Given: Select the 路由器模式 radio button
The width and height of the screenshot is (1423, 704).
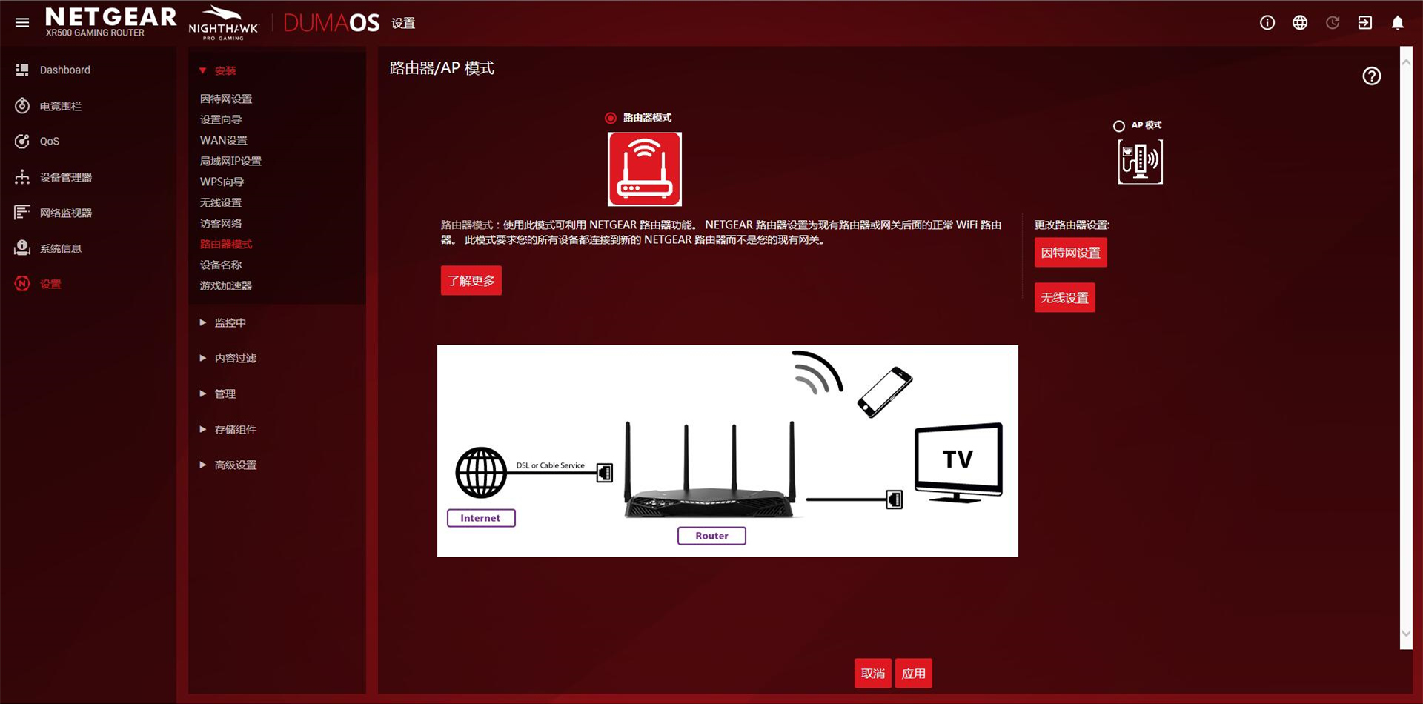Looking at the screenshot, I should tap(609, 117).
